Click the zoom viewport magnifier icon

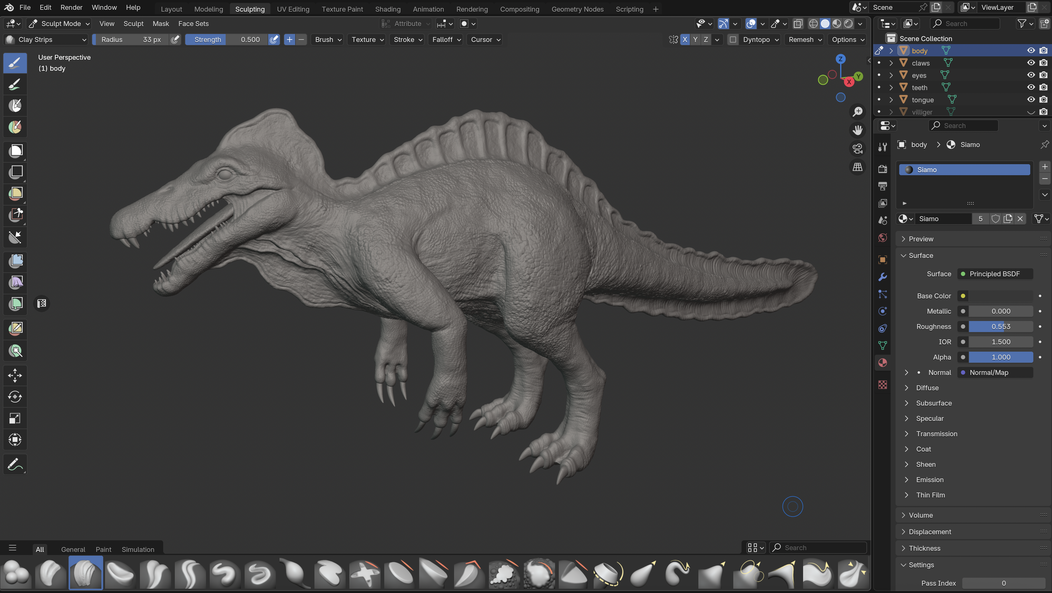pyautogui.click(x=858, y=111)
